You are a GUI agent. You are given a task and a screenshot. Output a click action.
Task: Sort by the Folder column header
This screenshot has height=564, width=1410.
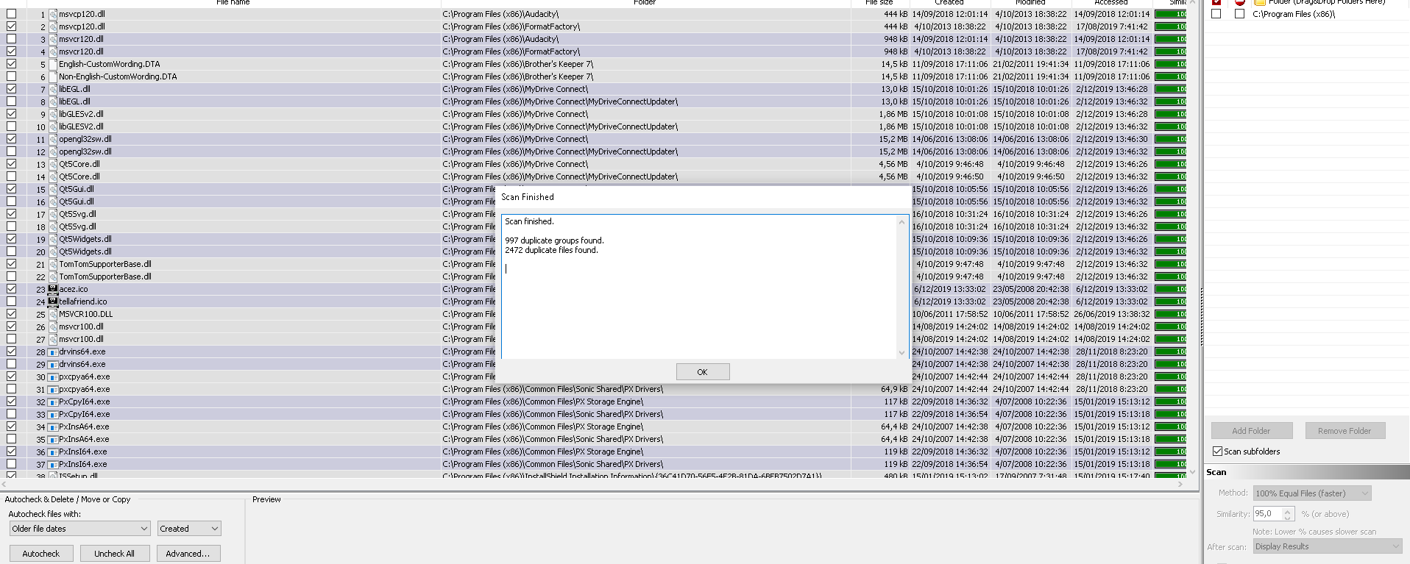[644, 3]
